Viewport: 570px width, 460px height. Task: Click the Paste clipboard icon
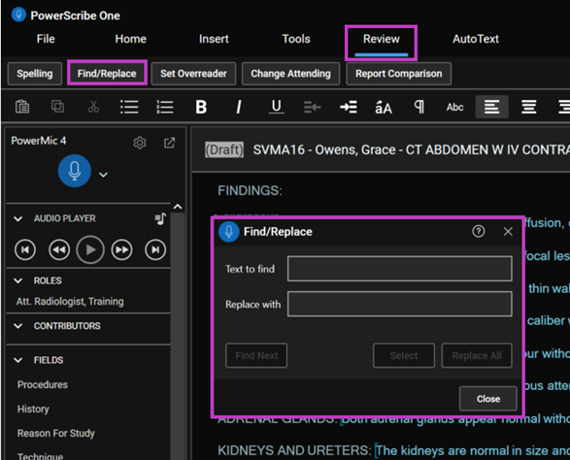(22, 107)
